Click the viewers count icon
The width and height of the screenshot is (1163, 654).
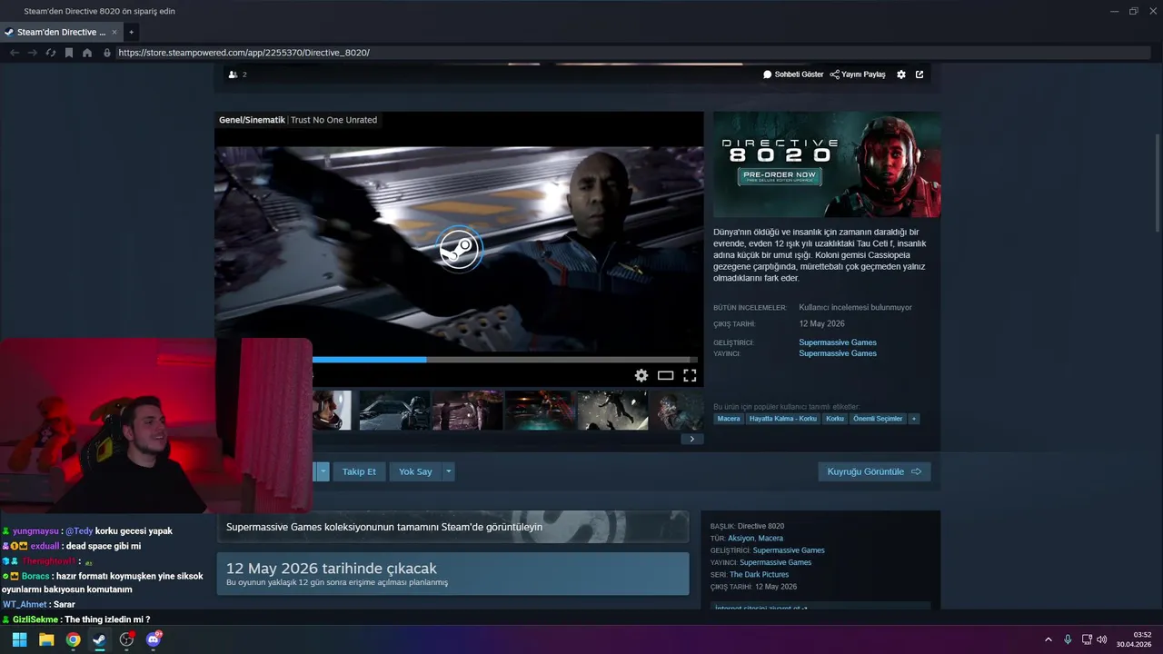click(233, 74)
